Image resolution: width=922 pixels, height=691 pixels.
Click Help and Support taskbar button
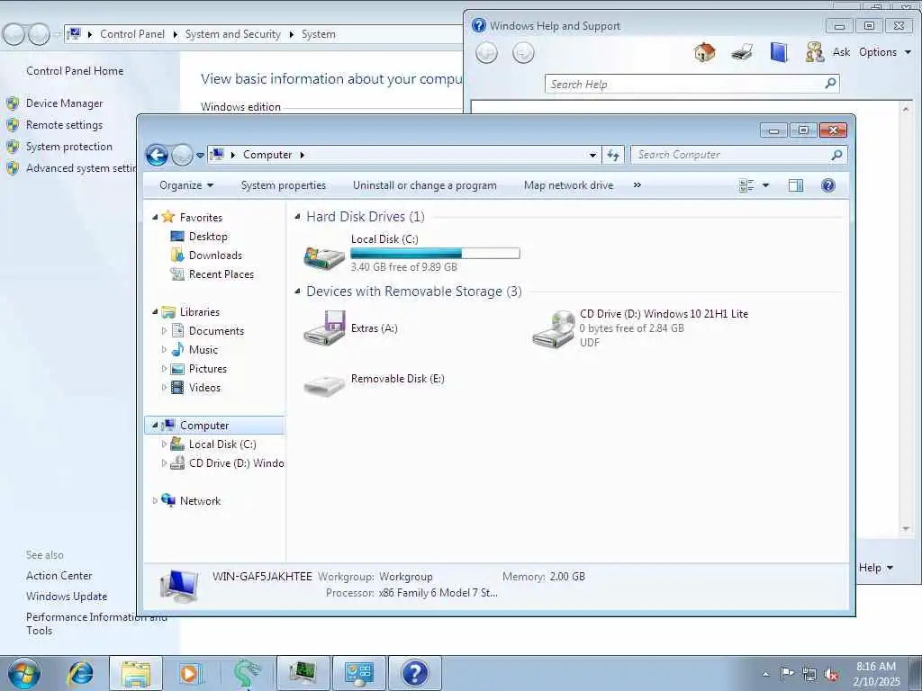pos(415,673)
